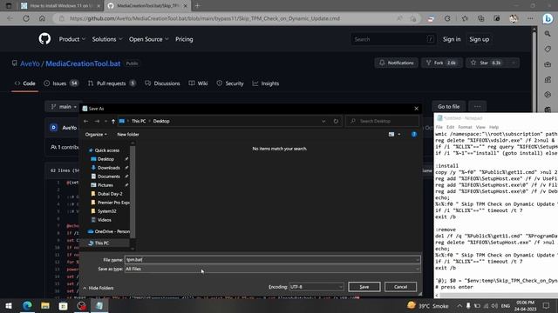Image resolution: width=558 pixels, height=313 pixels.
Task: Click the Pricing link
Action: tap(184, 39)
